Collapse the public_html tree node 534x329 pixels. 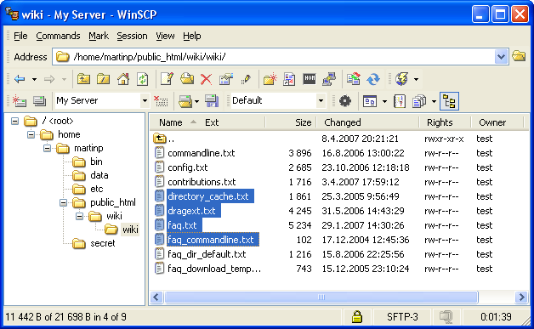point(63,202)
